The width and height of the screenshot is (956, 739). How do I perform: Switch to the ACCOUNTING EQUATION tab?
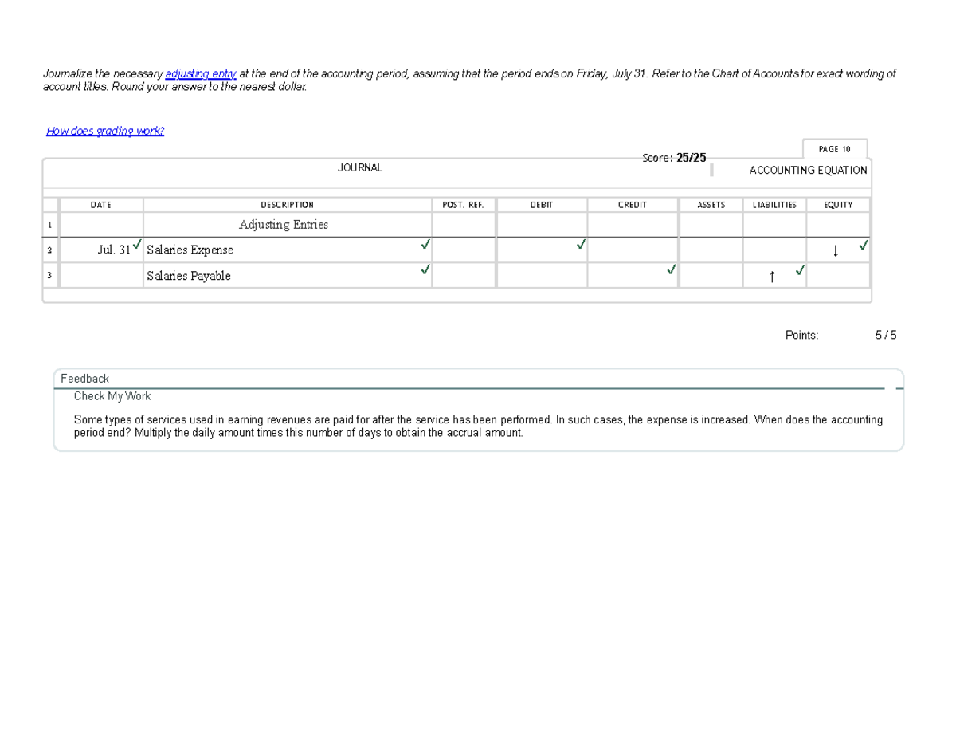(808, 170)
